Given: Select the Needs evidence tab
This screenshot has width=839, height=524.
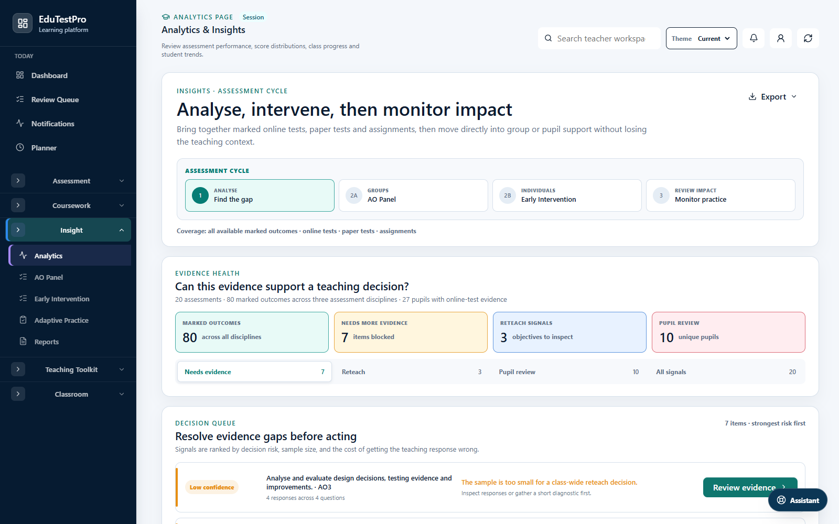Looking at the screenshot, I should click(x=254, y=372).
